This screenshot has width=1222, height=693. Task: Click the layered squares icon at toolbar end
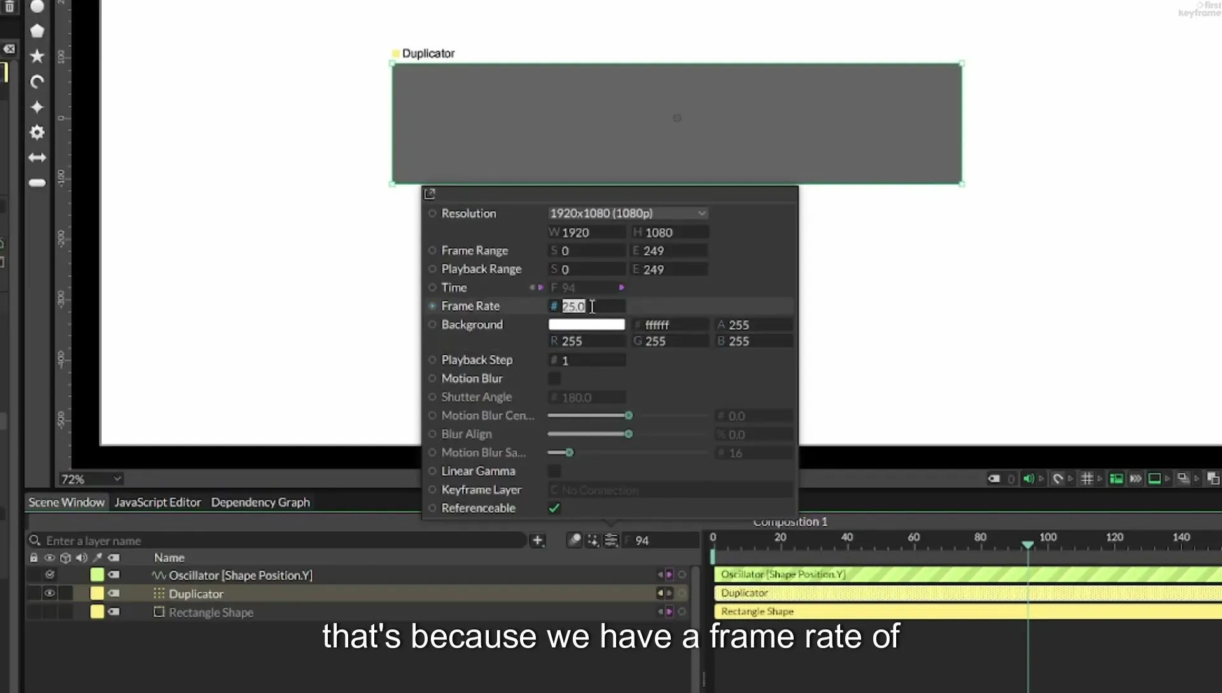(x=1213, y=479)
